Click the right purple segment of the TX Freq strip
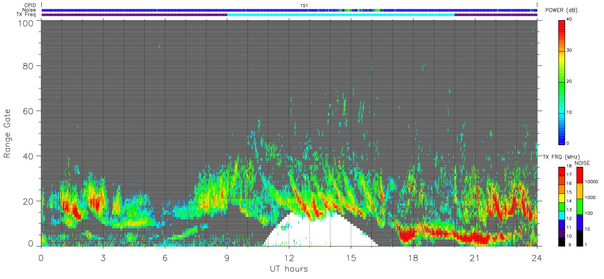This screenshot has width=604, height=279. pos(496,15)
